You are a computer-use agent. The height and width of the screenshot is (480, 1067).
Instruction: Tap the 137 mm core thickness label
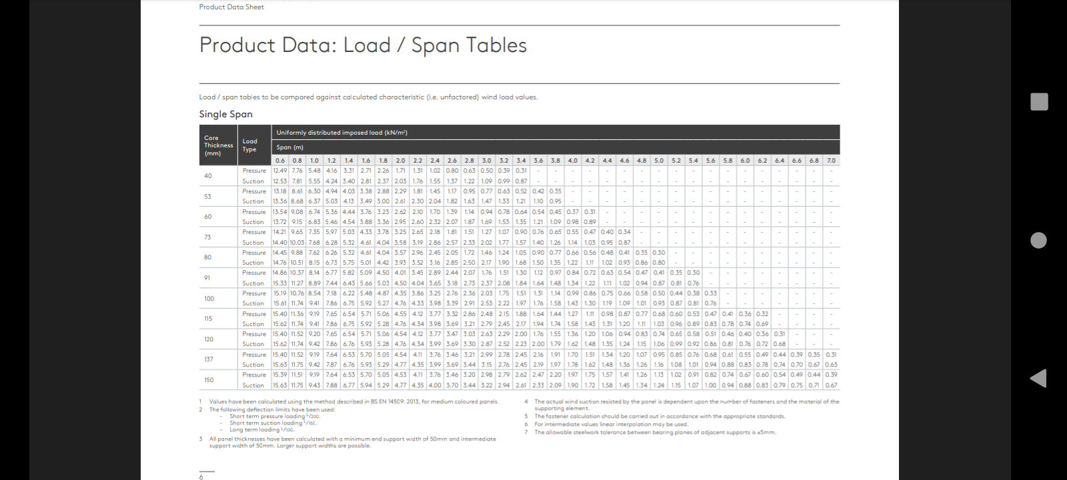click(208, 359)
